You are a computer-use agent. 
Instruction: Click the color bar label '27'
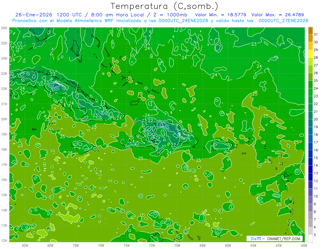pos(316,65)
